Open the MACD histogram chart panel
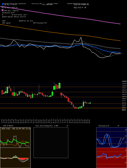This screenshot has width=127, height=168. [x=15, y=158]
